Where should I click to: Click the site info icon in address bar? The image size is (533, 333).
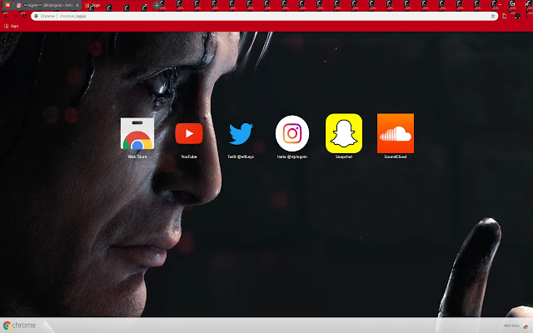[36, 16]
